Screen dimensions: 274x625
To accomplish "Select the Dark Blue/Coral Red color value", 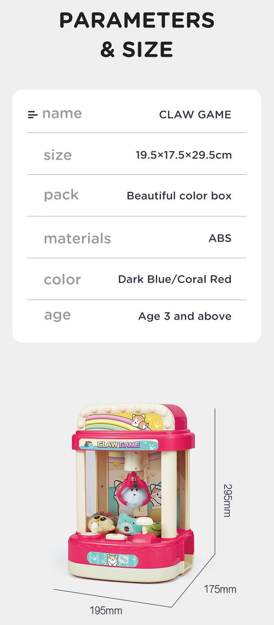I will [175, 279].
